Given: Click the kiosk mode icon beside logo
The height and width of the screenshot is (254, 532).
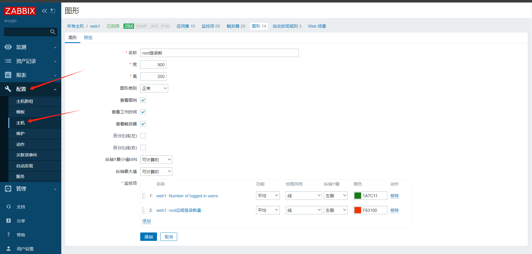Looking at the screenshot, I should pyautogui.click(x=53, y=11).
